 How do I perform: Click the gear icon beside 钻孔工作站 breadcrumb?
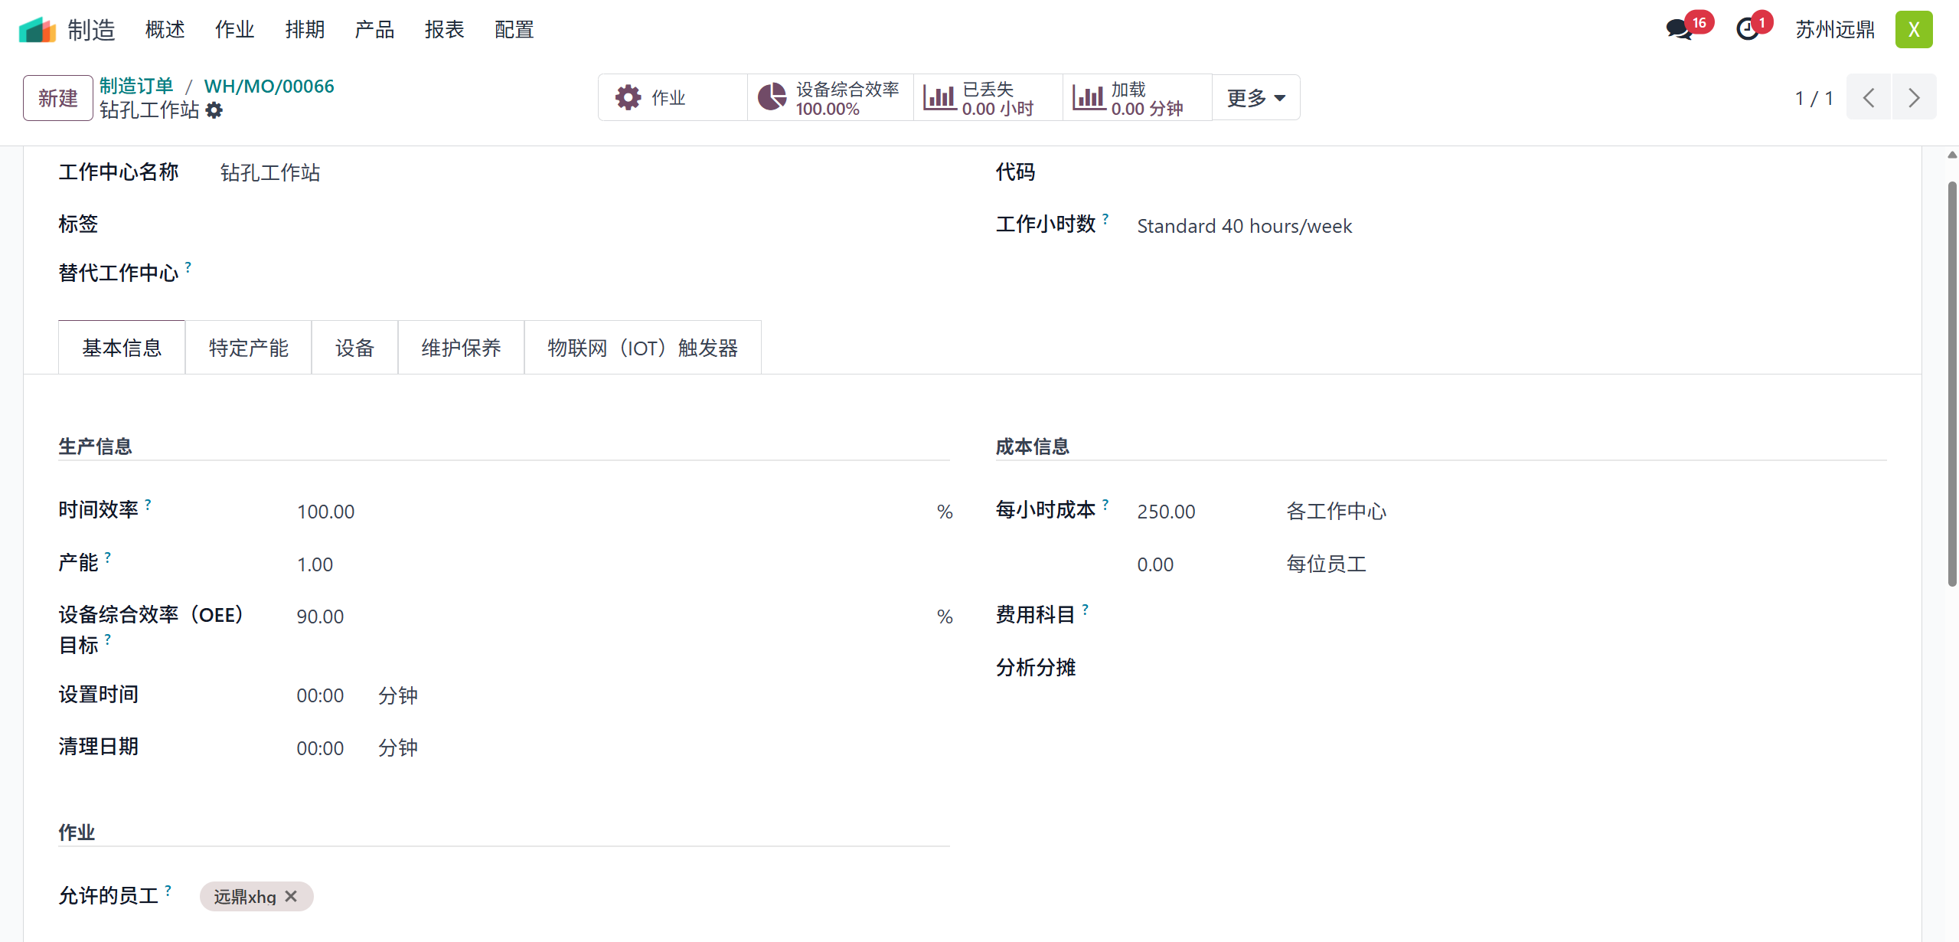point(214,110)
